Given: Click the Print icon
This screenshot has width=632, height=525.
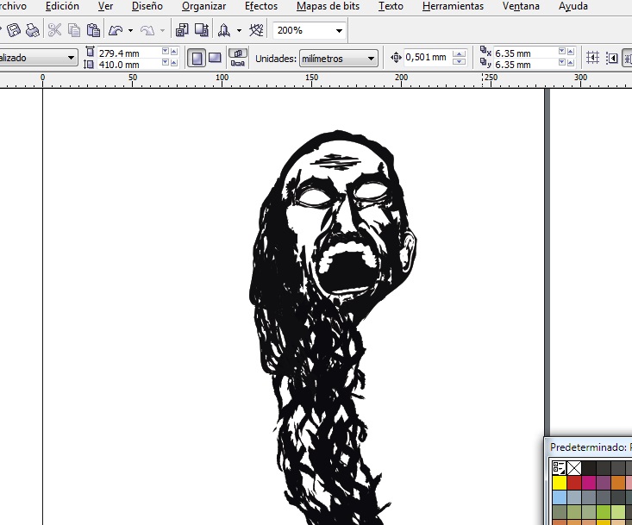Looking at the screenshot, I should (x=32, y=30).
